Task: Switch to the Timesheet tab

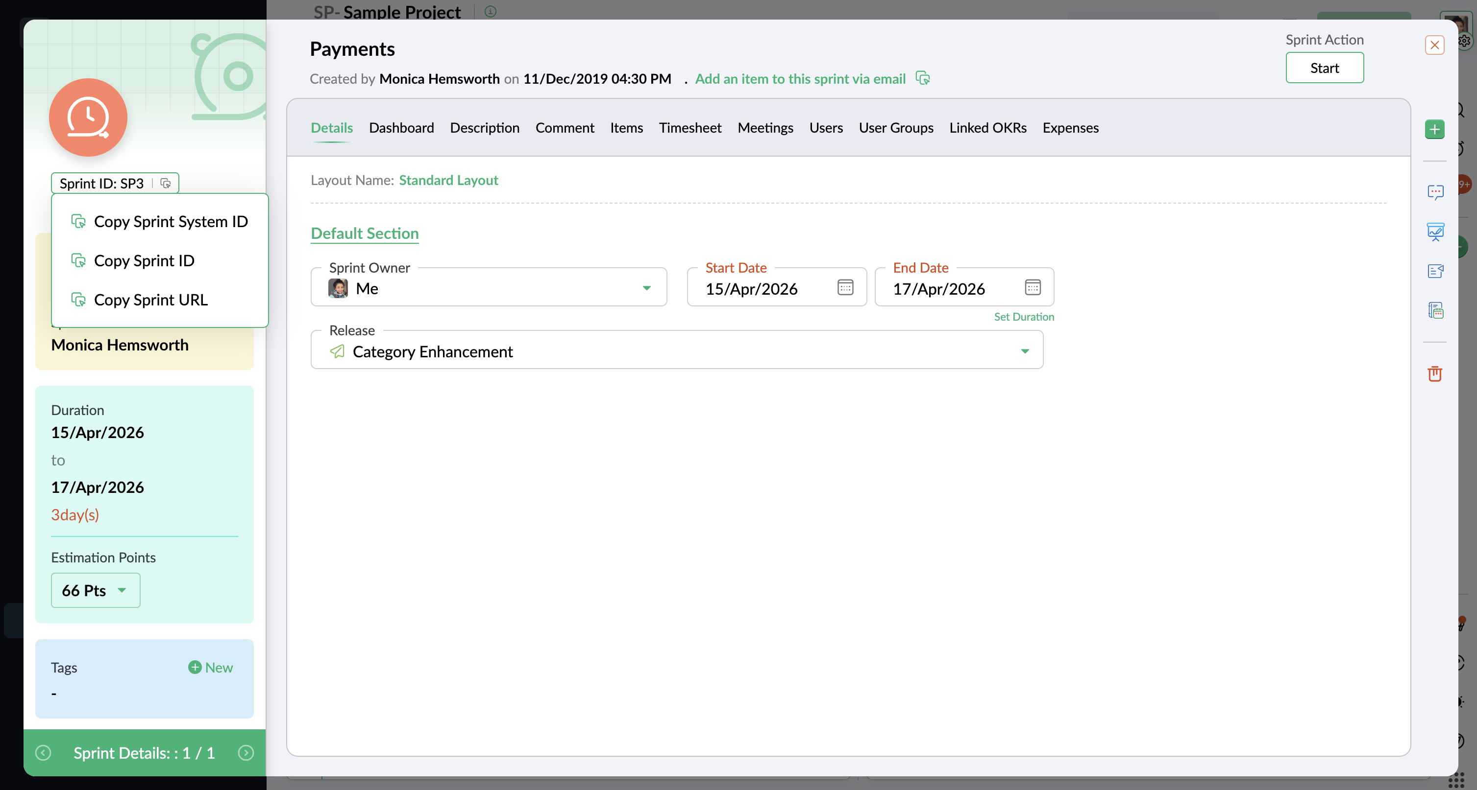Action: 690,128
